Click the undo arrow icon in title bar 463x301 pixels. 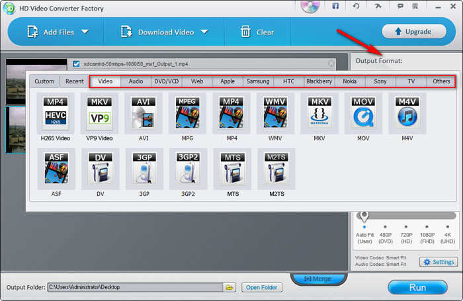pyautogui.click(x=356, y=6)
